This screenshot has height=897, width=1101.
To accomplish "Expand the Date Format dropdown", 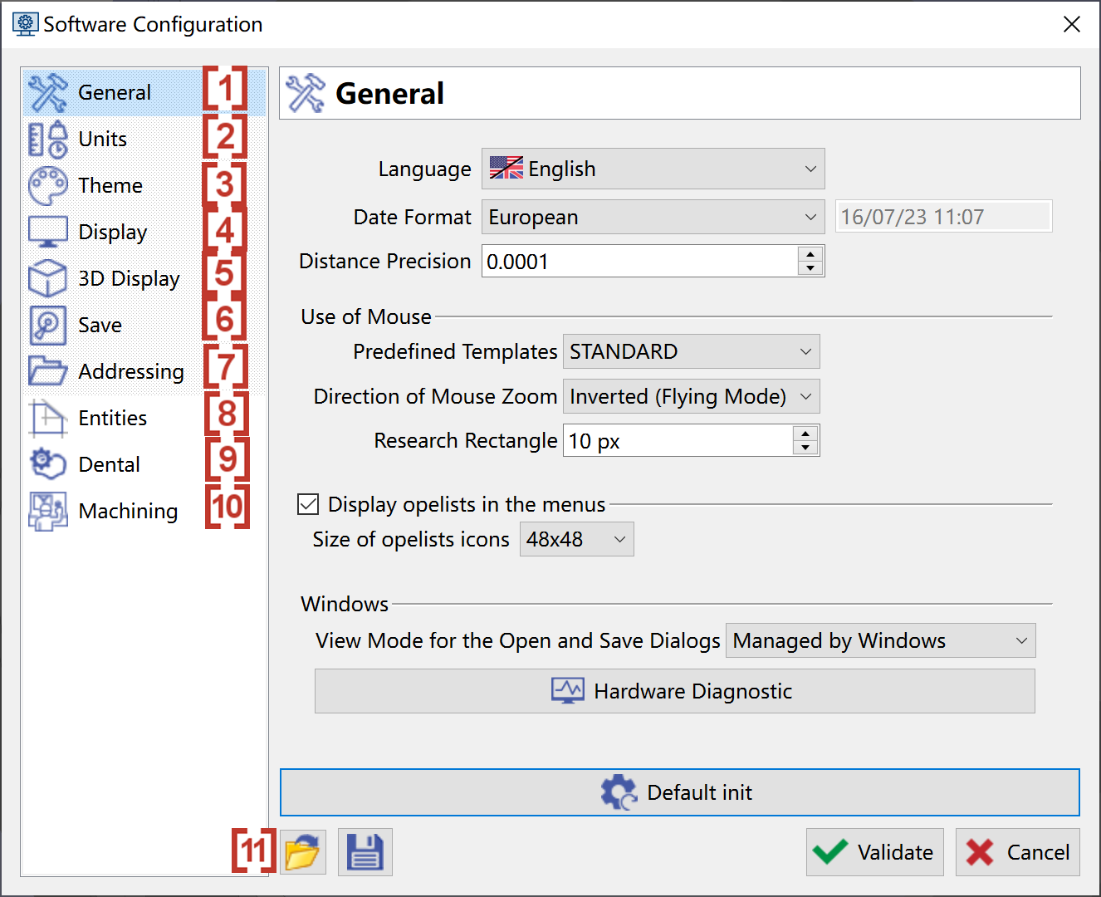I will pos(653,218).
